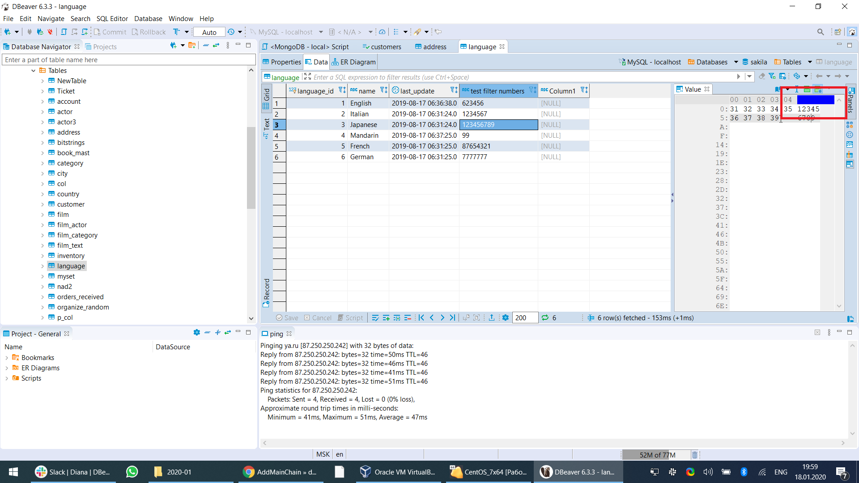Navigate to the last row in grid

pyautogui.click(x=453, y=318)
